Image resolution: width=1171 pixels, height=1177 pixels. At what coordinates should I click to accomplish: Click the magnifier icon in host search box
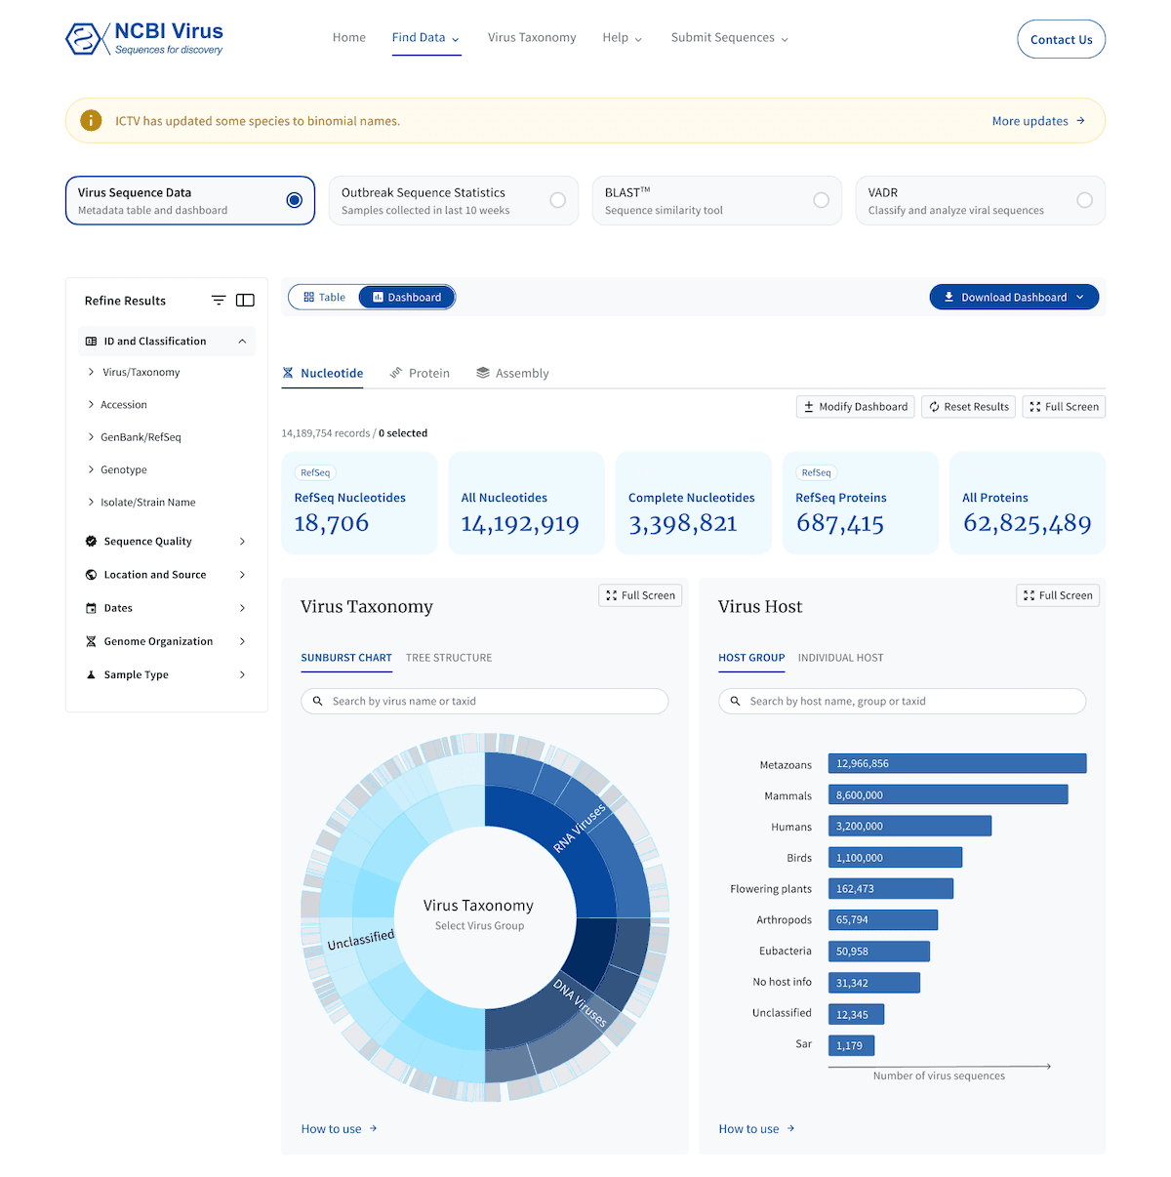pos(735,701)
